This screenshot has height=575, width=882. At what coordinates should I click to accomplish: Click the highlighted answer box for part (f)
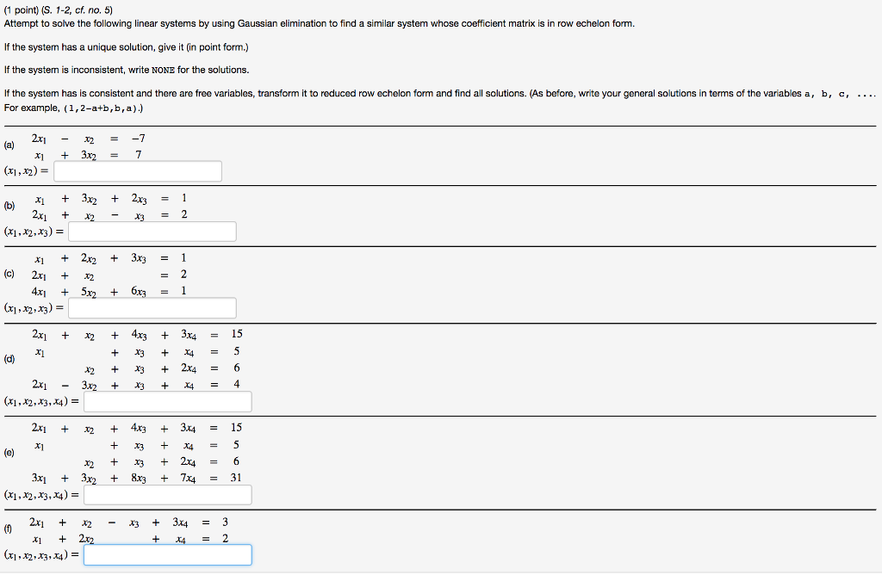tap(167, 554)
